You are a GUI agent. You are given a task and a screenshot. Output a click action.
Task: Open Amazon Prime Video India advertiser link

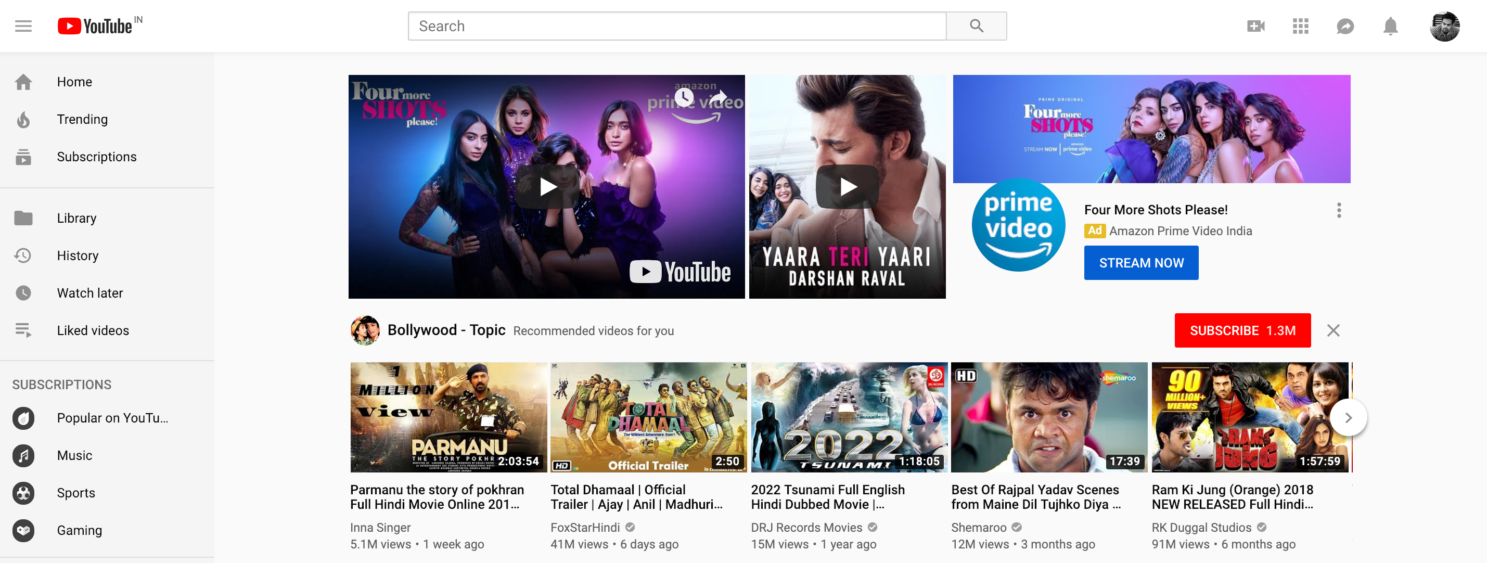1181,231
